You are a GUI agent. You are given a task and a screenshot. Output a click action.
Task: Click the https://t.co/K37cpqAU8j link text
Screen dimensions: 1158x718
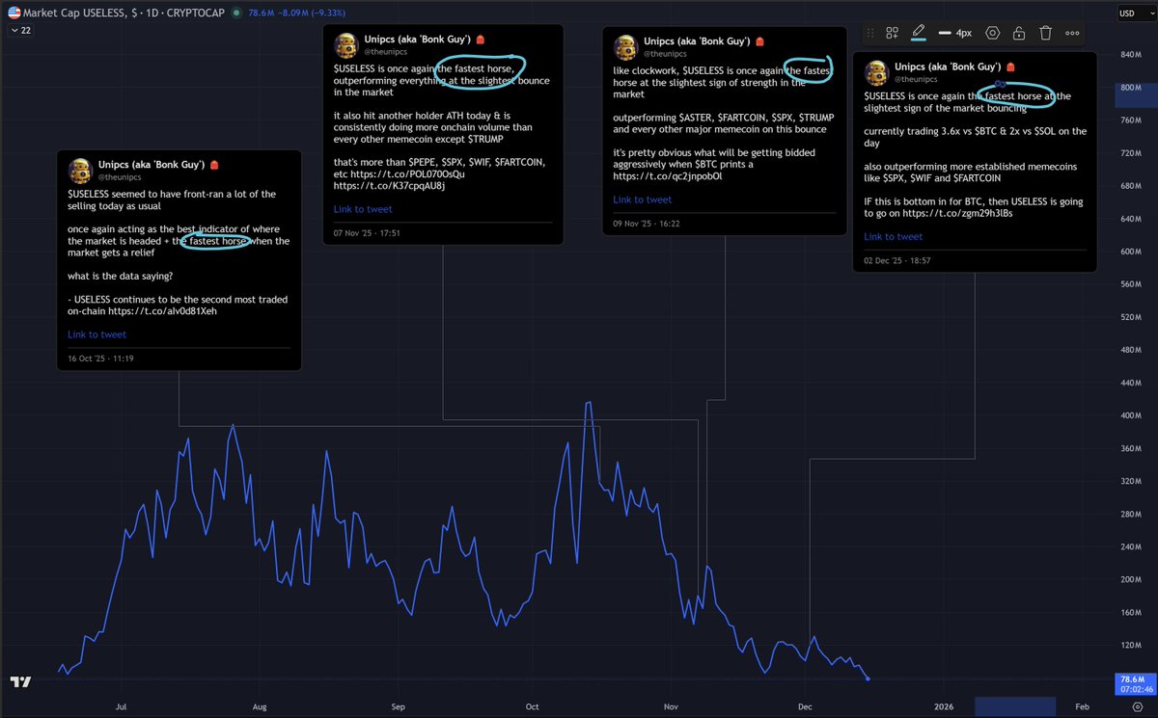pos(390,186)
